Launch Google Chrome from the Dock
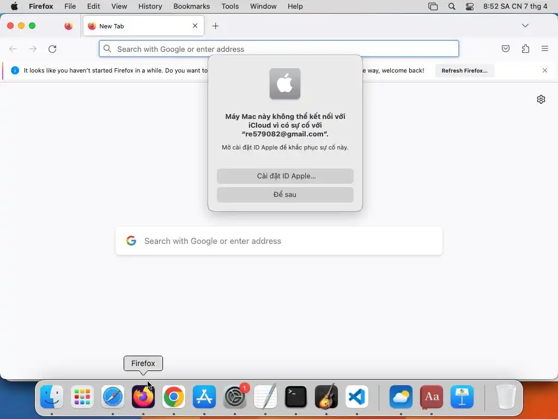Viewport: 558px width, 419px height. (174, 397)
